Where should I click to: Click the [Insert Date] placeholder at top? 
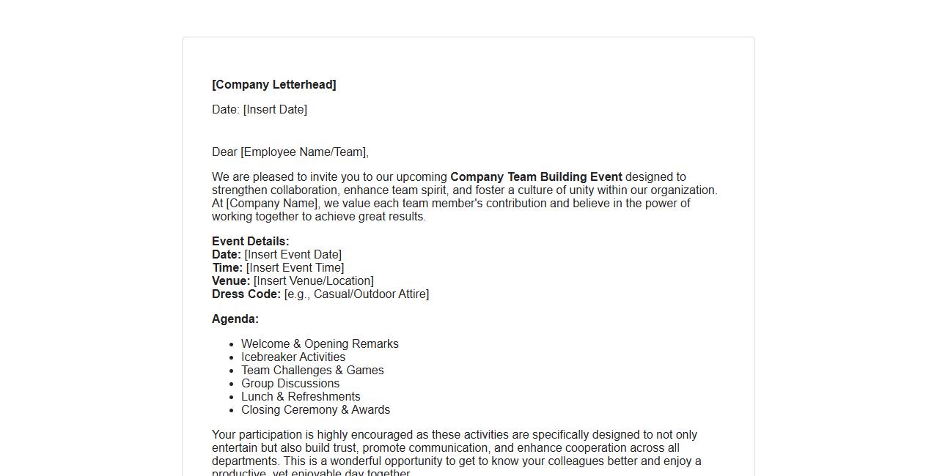click(275, 110)
